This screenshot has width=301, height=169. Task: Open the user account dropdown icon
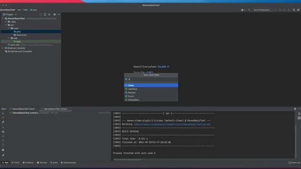(x=243, y=10)
